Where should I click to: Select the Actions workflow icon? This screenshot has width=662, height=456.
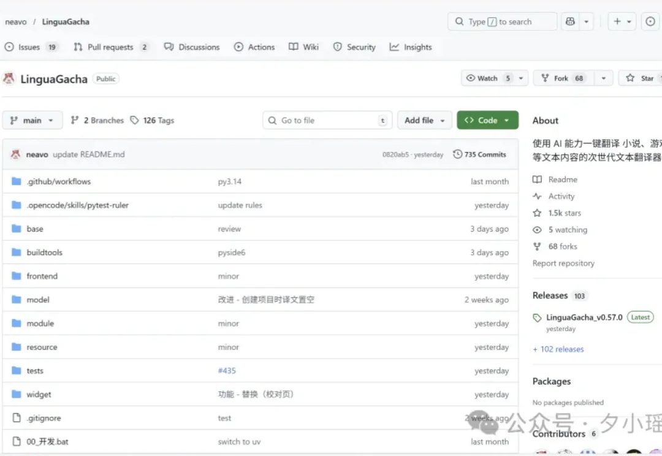tap(239, 47)
